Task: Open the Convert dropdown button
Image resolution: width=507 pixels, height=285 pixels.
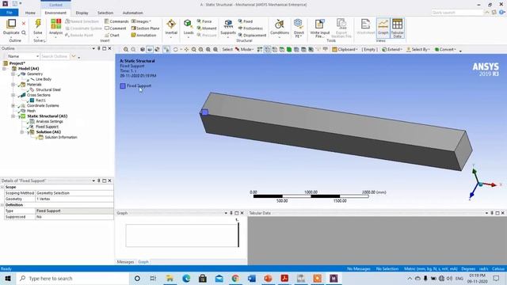Action: coord(445,49)
